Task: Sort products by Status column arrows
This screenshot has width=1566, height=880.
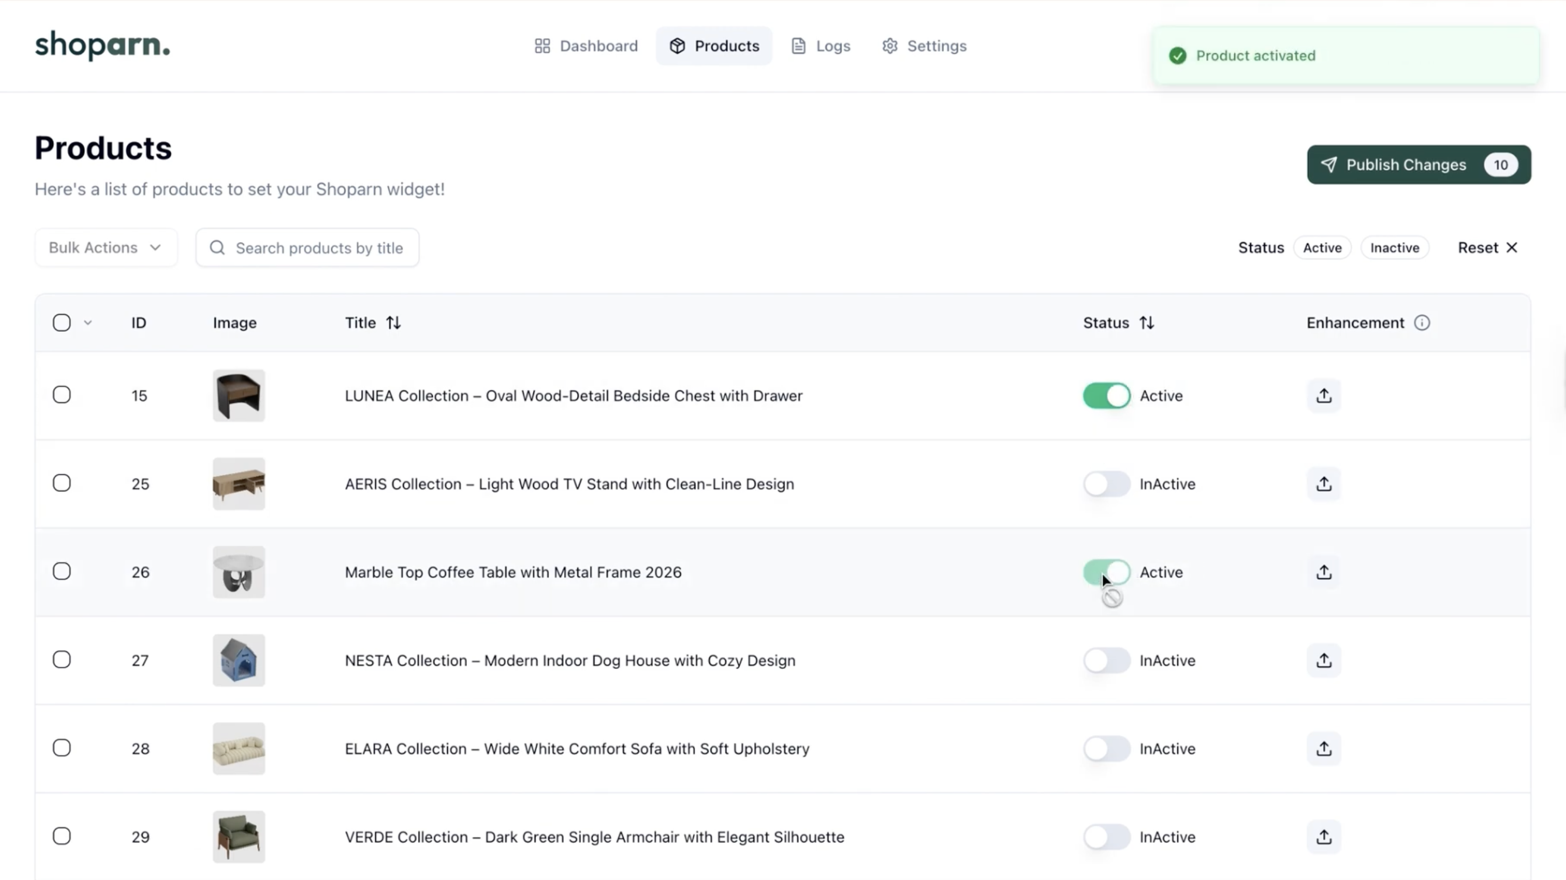Action: pos(1147,323)
